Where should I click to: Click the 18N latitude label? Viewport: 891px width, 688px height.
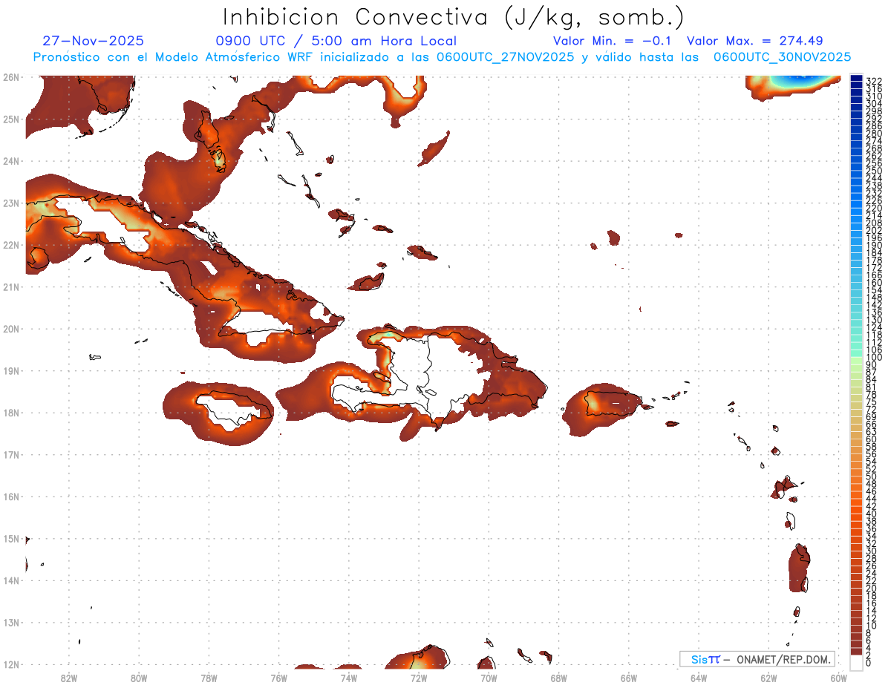(10, 413)
